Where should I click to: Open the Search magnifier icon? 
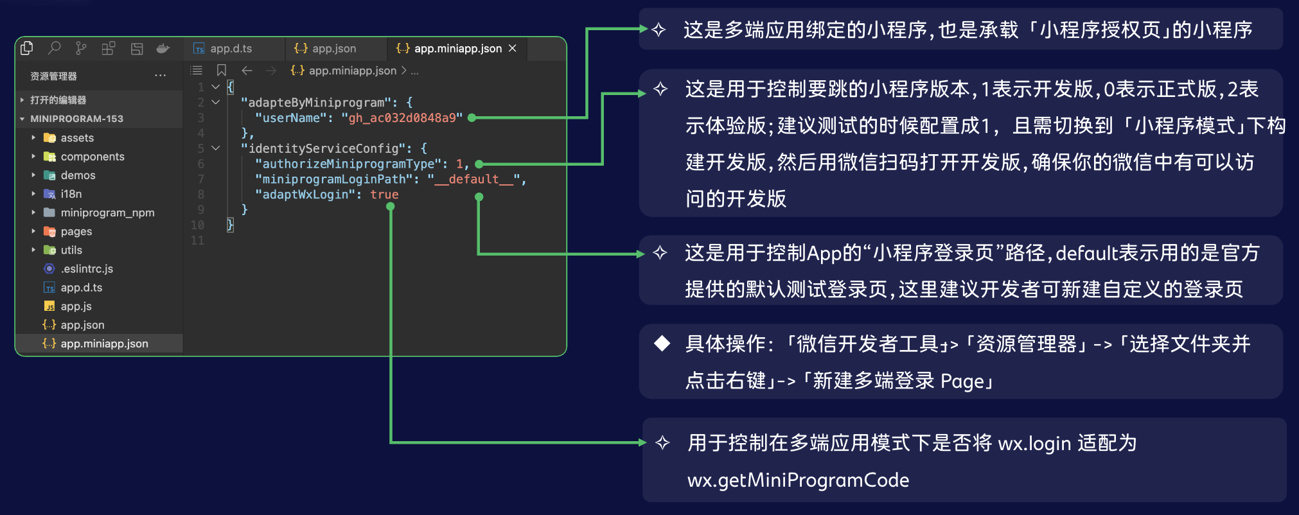55,48
